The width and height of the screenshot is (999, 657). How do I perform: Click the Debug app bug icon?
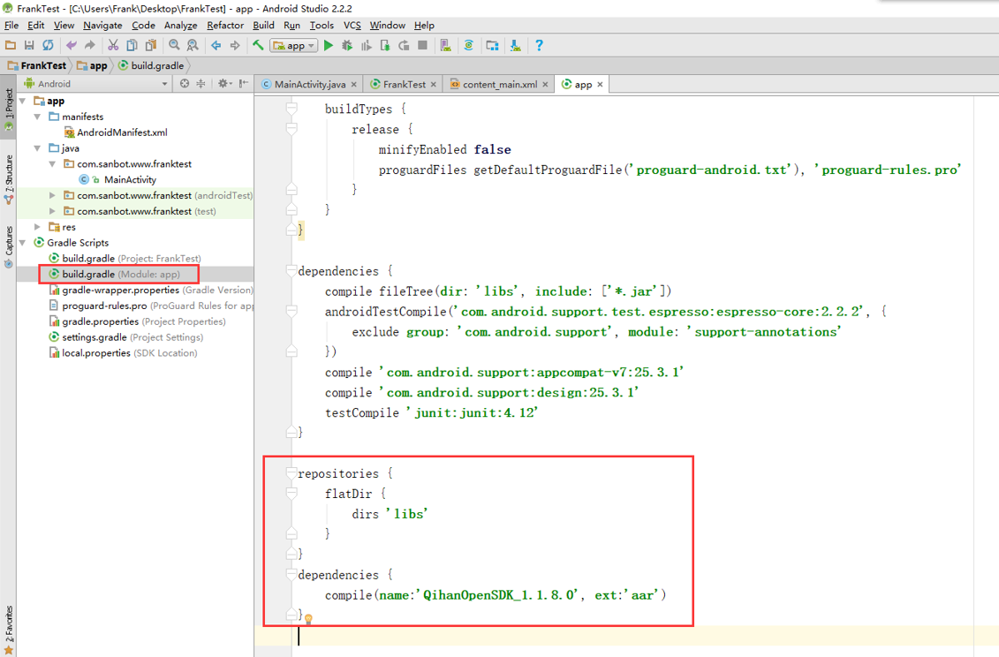(347, 45)
